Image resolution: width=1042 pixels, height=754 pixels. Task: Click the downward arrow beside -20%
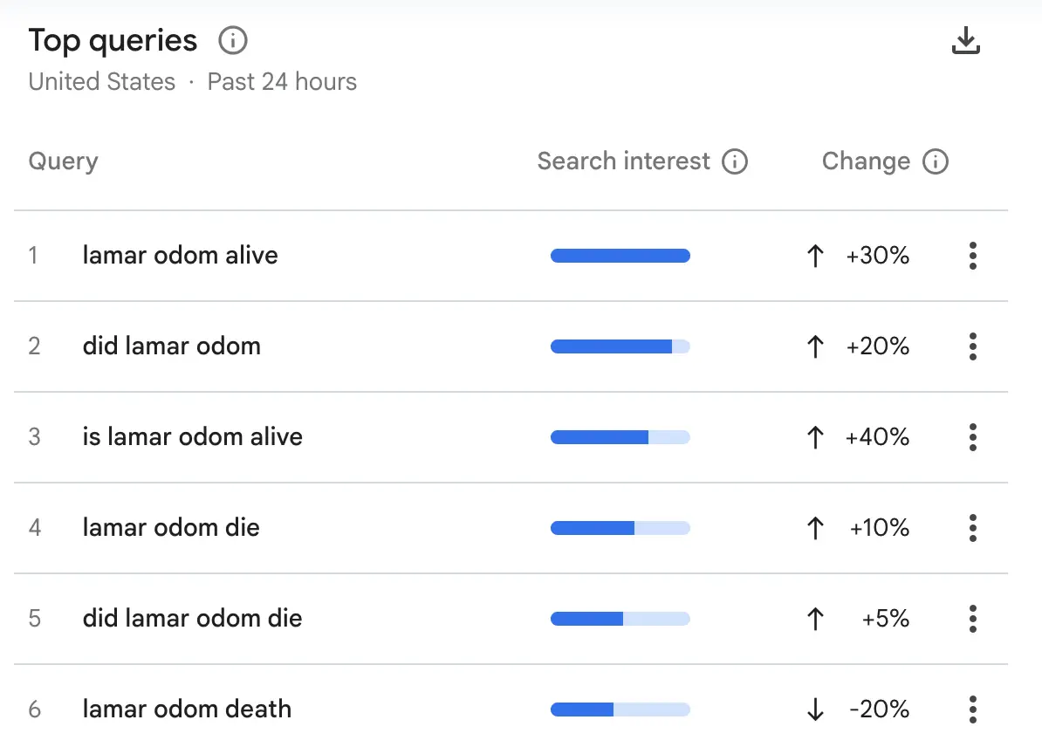(814, 709)
